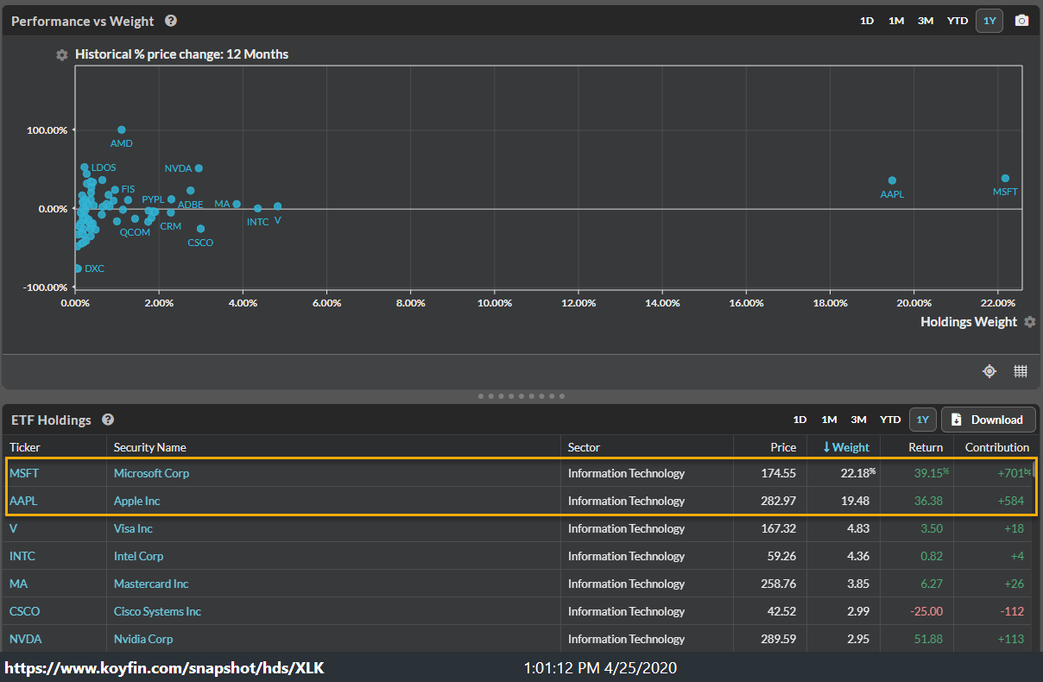The image size is (1043, 682).
Task: Open Cisco Systems Inc security link
Action: (157, 611)
